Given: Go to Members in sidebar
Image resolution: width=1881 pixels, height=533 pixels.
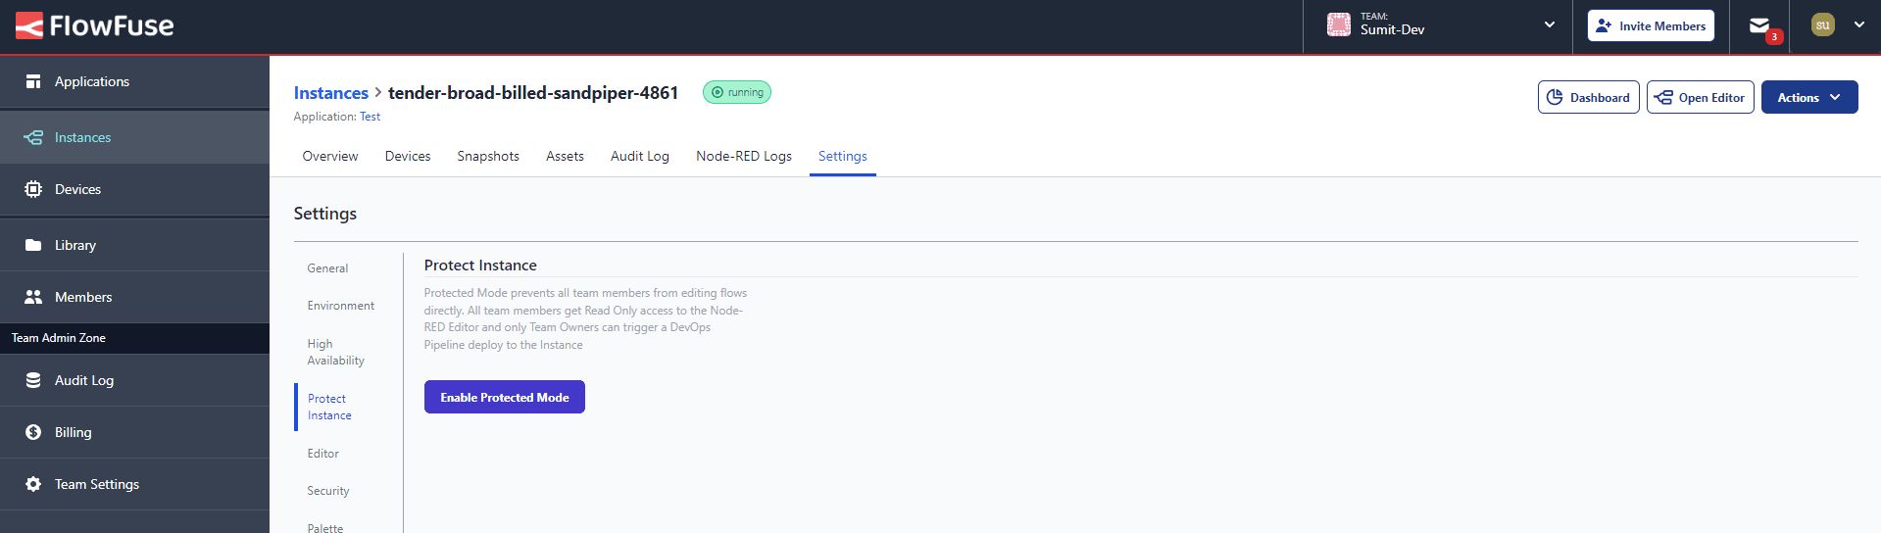Looking at the screenshot, I should [134, 297].
